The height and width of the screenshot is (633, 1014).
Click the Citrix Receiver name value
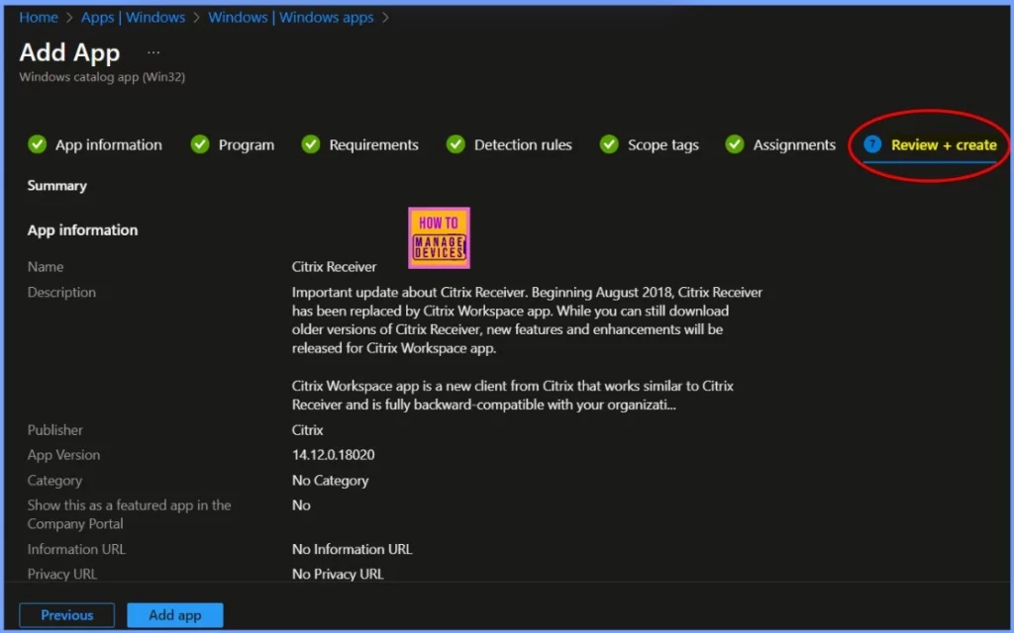point(334,267)
